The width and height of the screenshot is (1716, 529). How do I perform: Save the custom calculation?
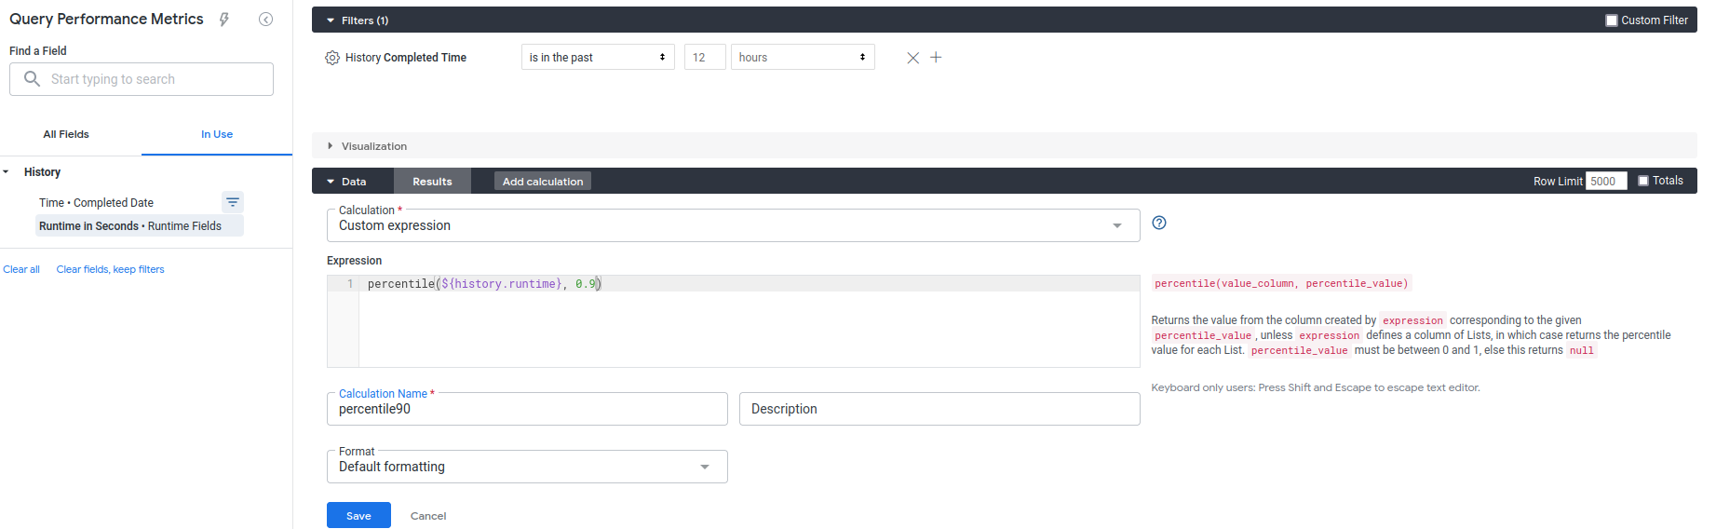coord(358,515)
